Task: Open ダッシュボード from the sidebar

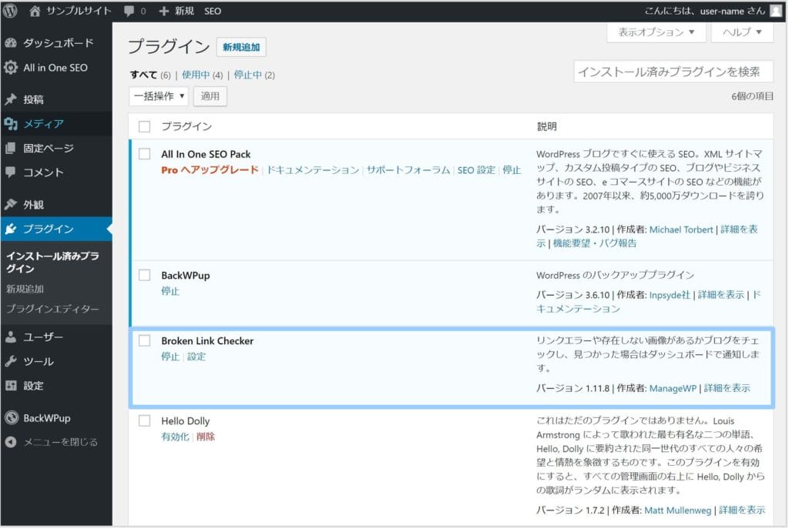Action: (58, 43)
